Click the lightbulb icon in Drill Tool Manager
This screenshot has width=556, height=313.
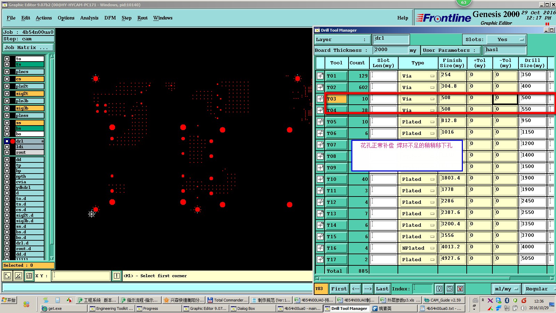tap(439, 289)
